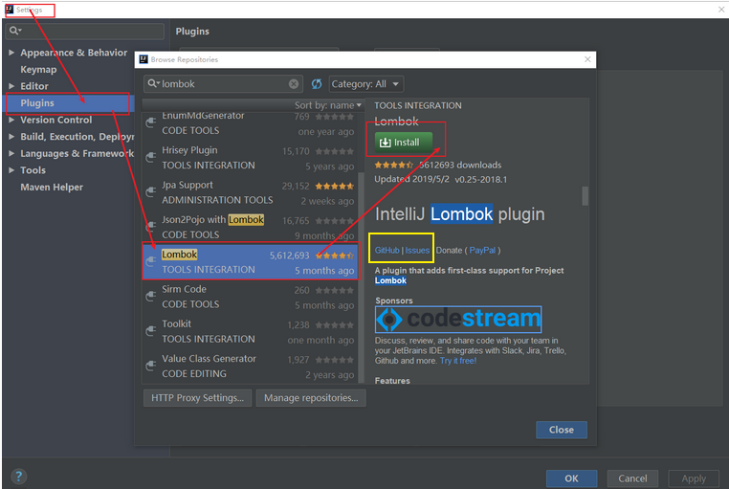Open the GitHub link
This screenshot has height=489, width=729.
(387, 251)
